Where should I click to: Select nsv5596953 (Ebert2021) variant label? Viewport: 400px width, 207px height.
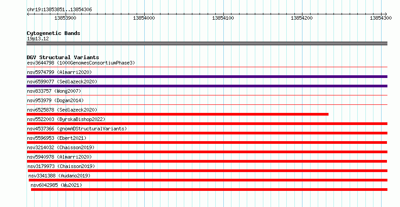click(57, 138)
